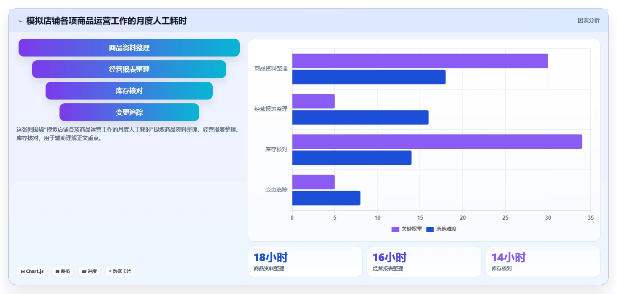Click the blue 经营报表整理 落地难度 bar
The width and height of the screenshot is (617, 294).
click(360, 117)
